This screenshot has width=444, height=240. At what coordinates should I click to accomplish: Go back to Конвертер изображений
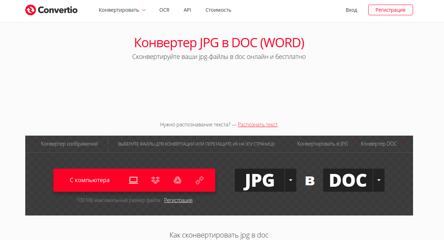coord(67,144)
